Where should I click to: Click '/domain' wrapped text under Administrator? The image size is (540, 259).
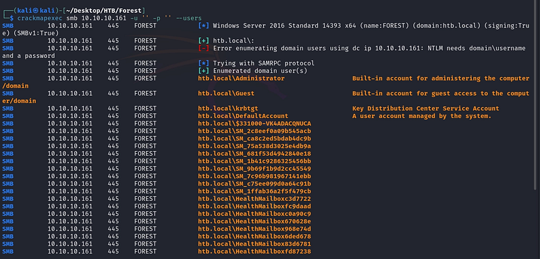pos(16,86)
